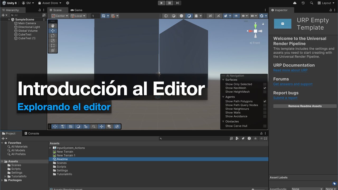Switch to the Console tab

[x=31, y=134]
